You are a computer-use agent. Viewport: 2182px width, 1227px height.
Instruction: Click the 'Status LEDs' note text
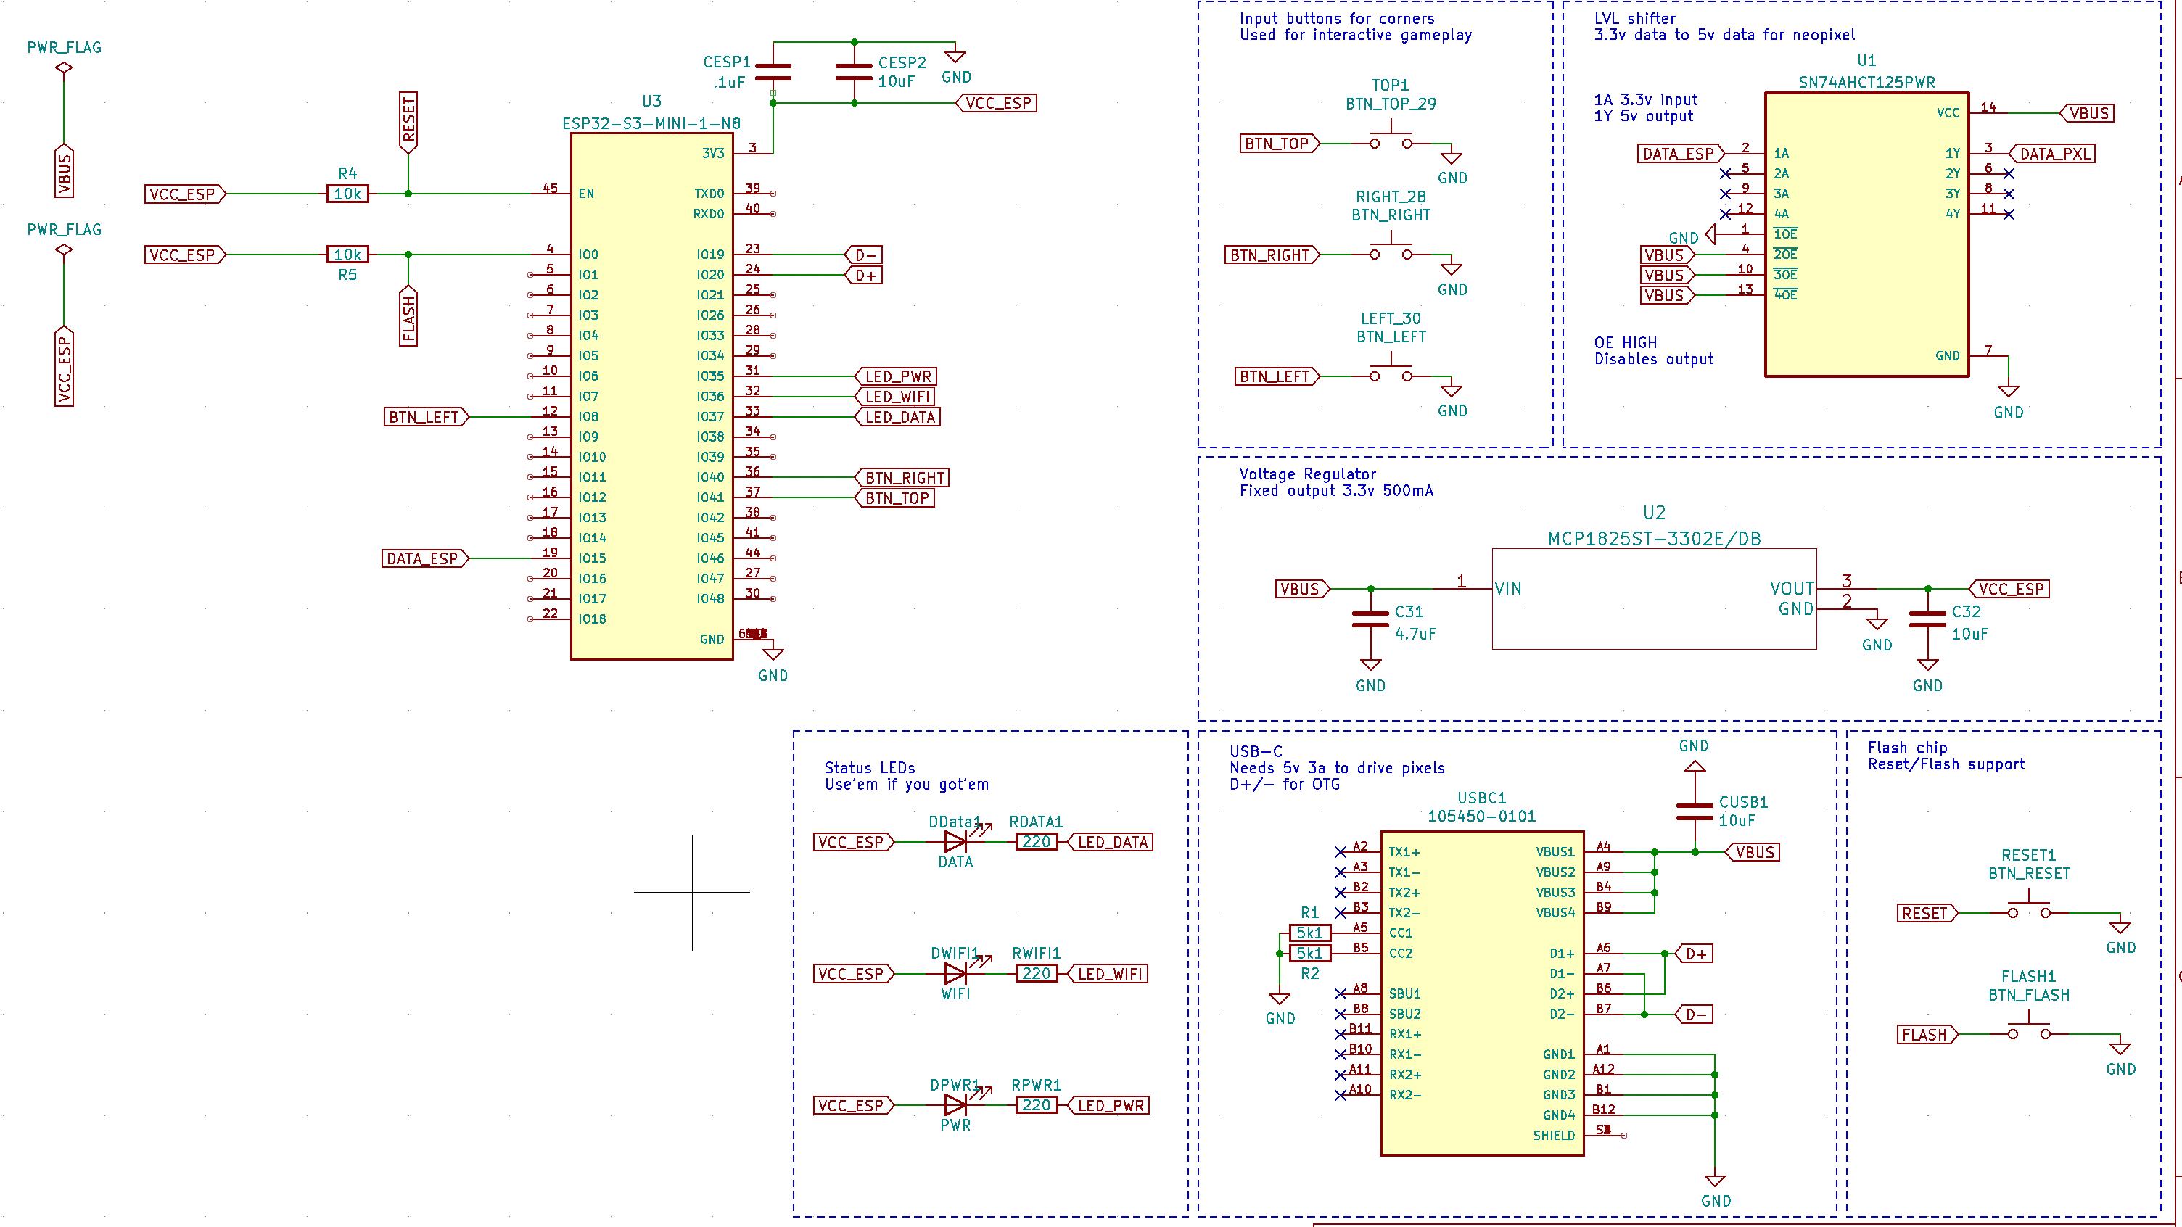point(870,768)
